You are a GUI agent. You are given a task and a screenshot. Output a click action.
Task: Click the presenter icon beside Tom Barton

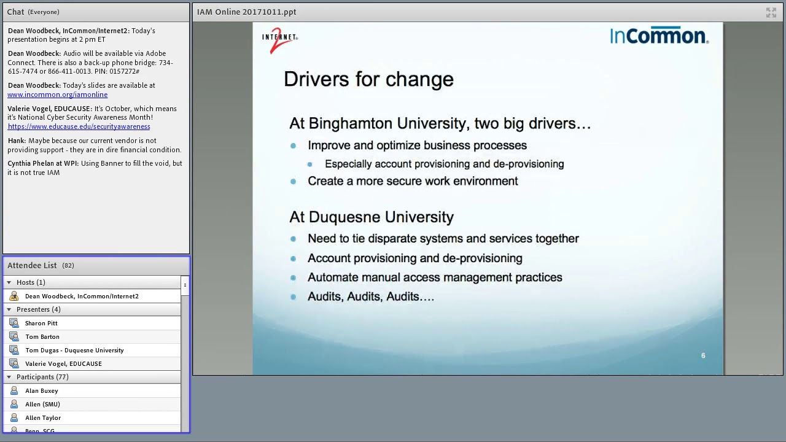14,337
